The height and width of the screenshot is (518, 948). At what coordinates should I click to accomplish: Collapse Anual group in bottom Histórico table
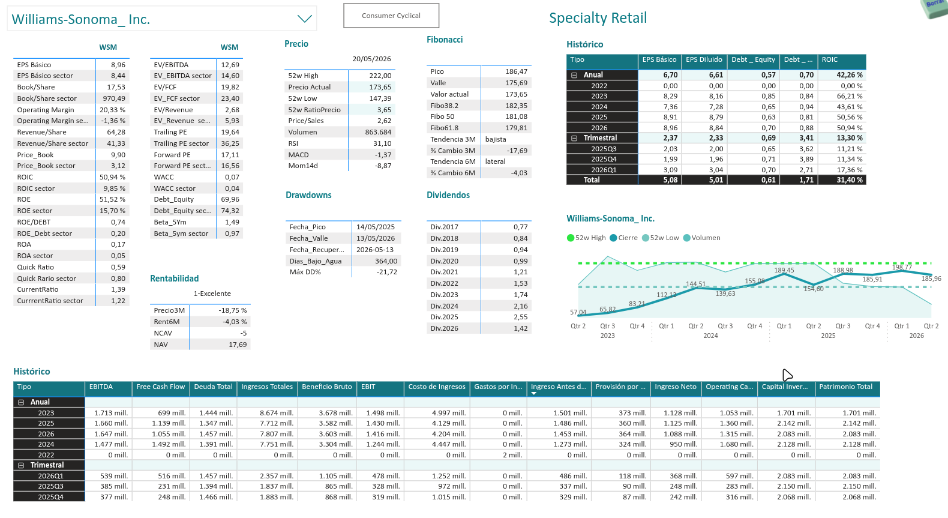21,402
